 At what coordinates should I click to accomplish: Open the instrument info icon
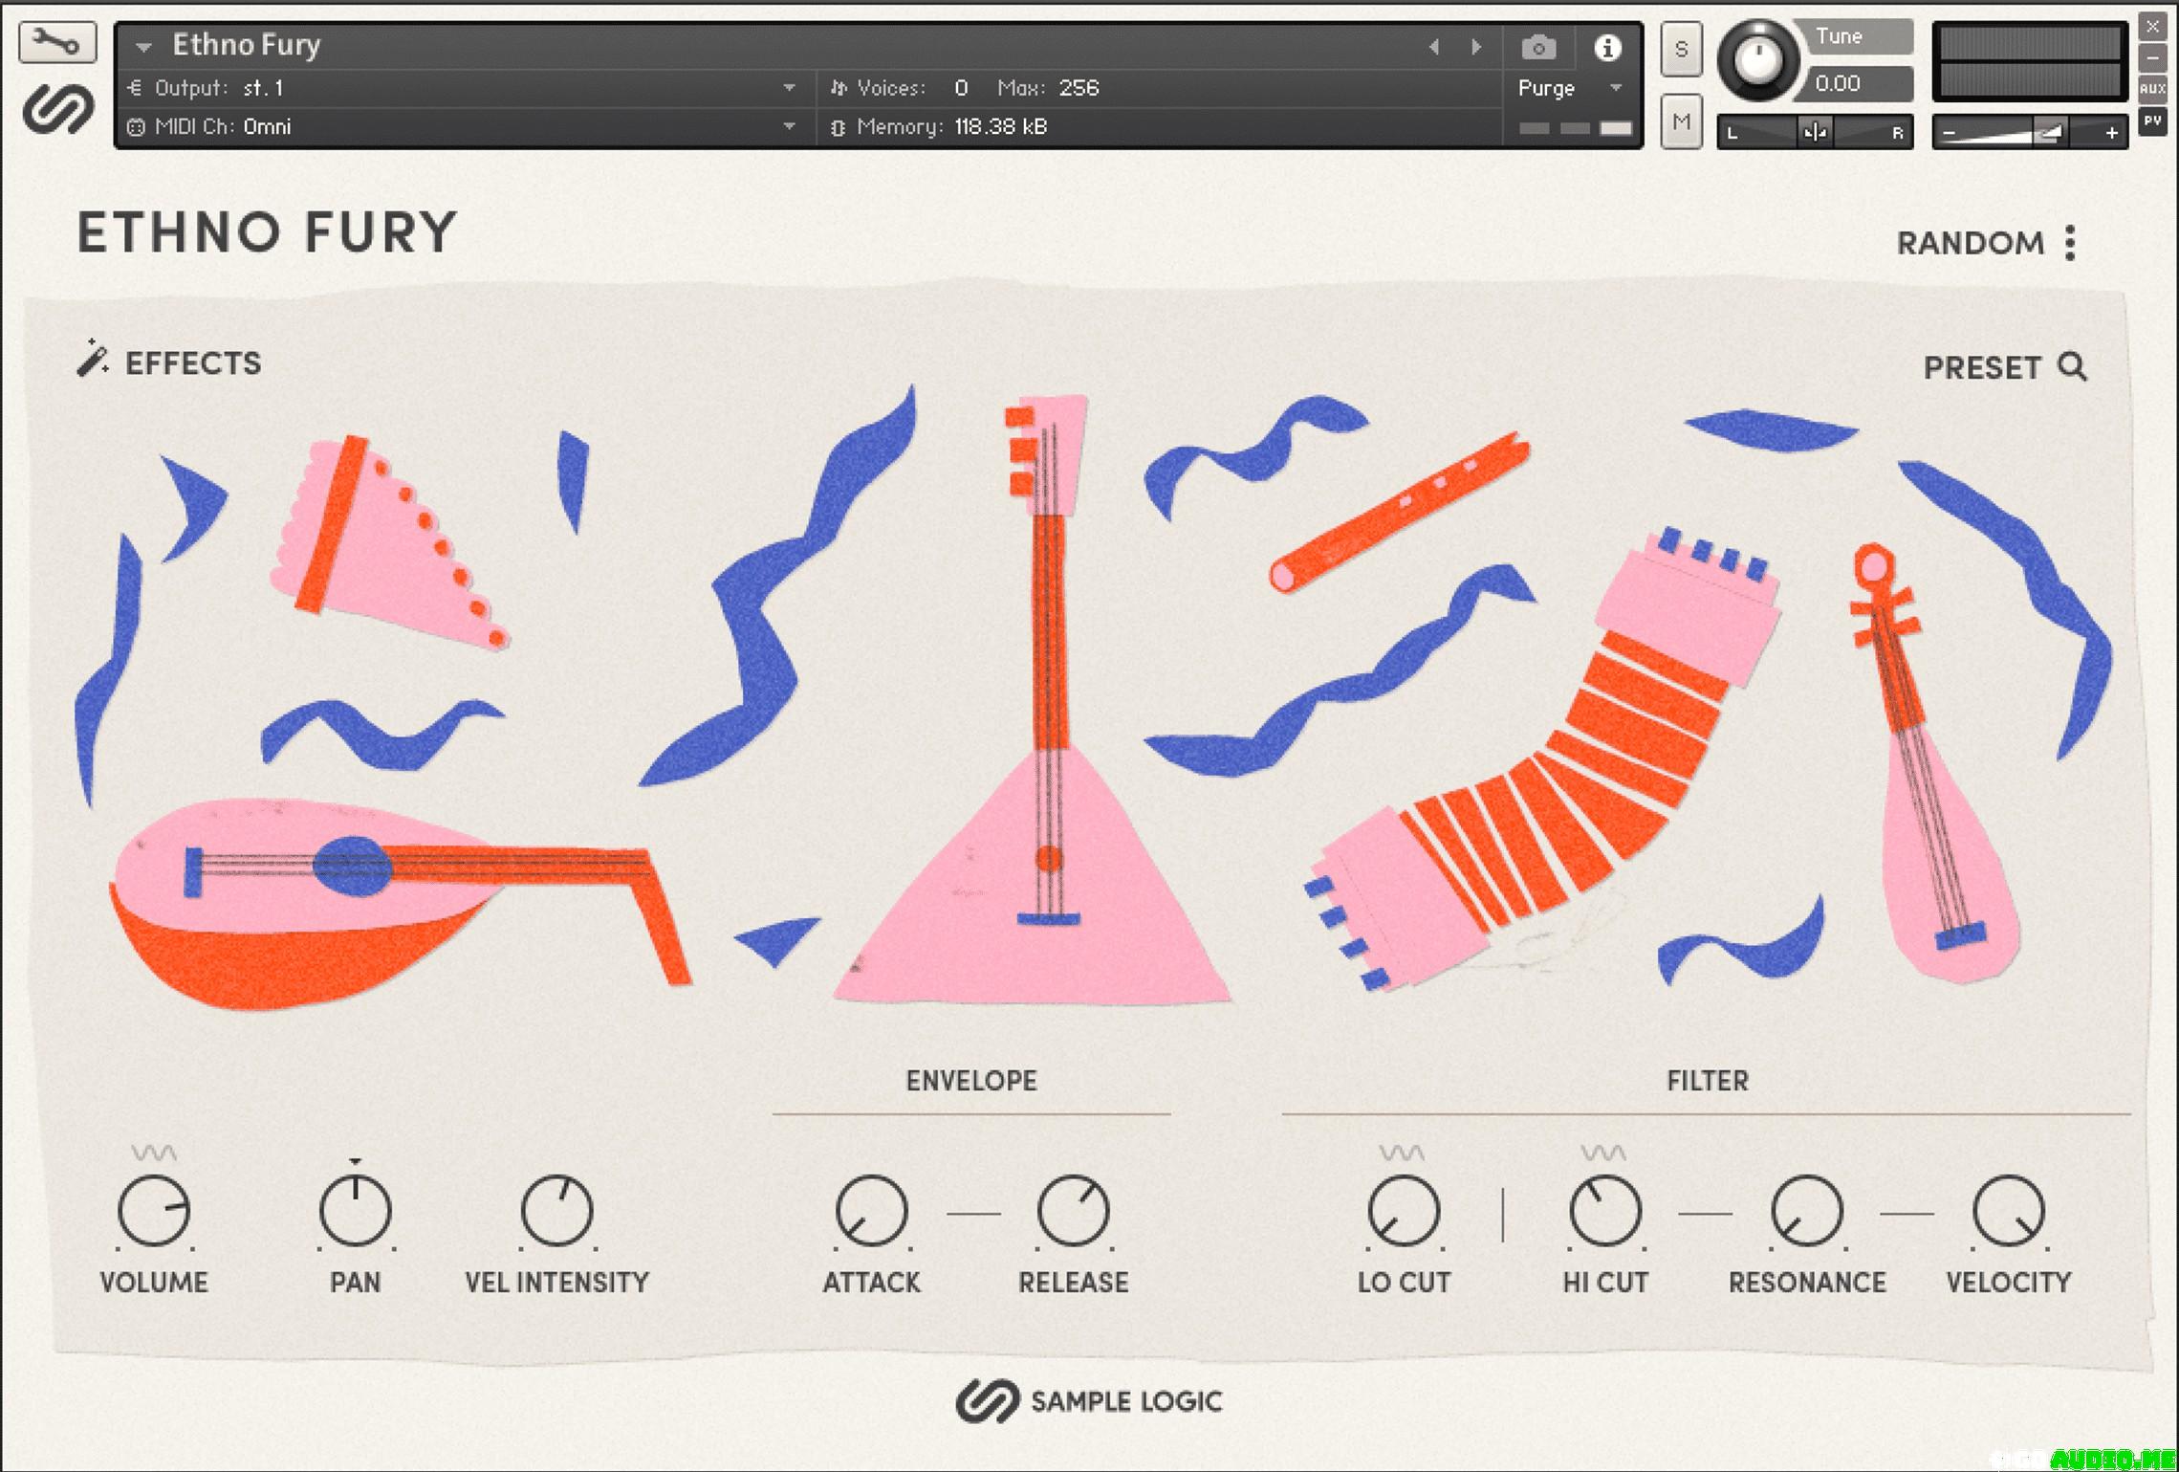click(1607, 47)
